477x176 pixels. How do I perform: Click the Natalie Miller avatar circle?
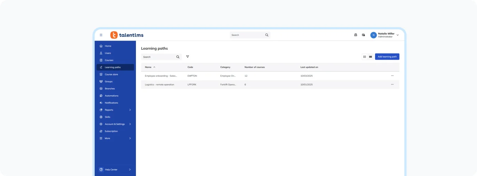pos(373,35)
